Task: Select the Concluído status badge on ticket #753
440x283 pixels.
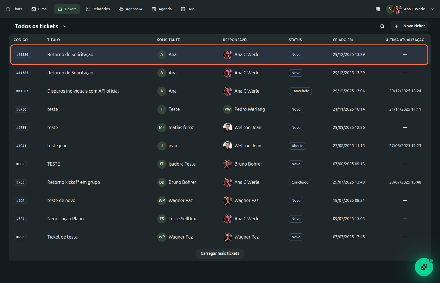Action: pyautogui.click(x=300, y=182)
